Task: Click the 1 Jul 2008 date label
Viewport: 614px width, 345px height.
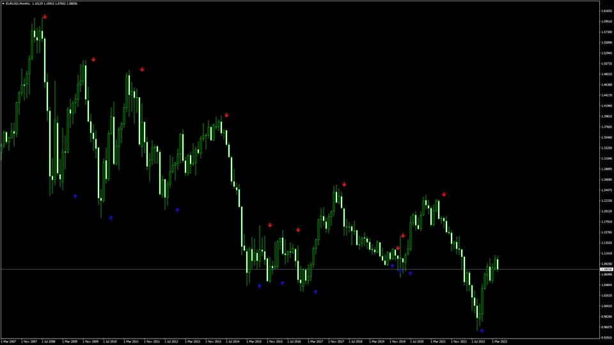Action: coord(49,341)
